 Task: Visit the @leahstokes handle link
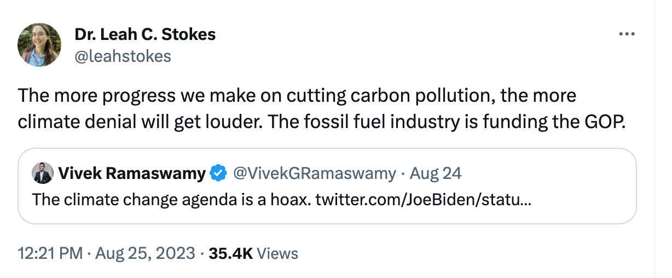click(x=123, y=56)
